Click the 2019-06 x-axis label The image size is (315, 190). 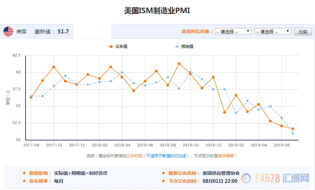point(282,145)
